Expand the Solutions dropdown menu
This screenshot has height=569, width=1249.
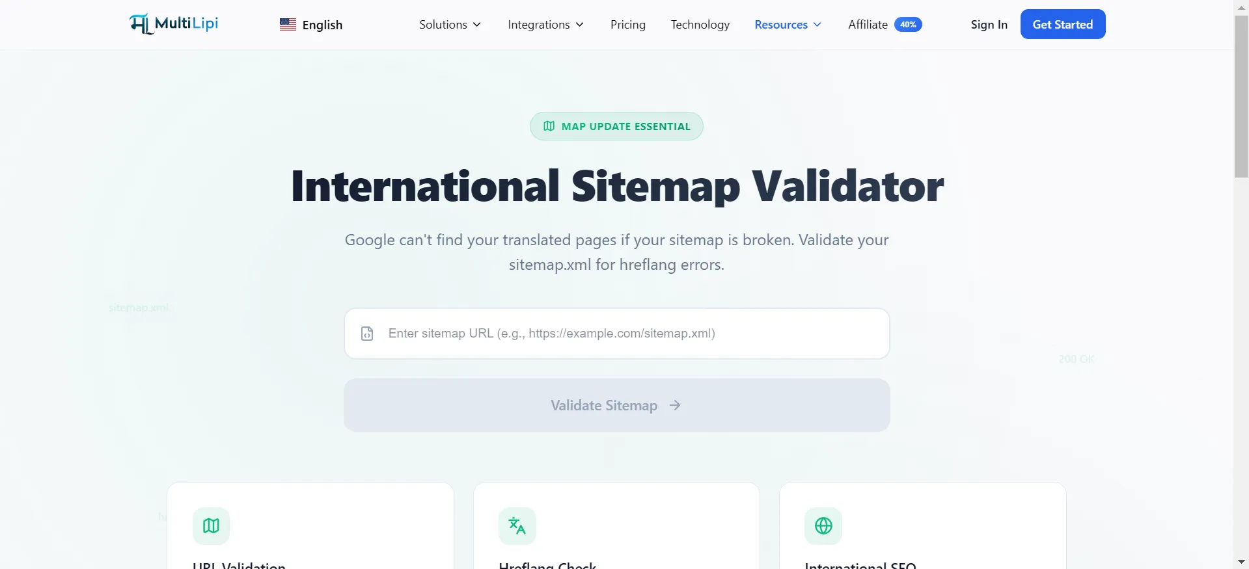pyautogui.click(x=450, y=25)
